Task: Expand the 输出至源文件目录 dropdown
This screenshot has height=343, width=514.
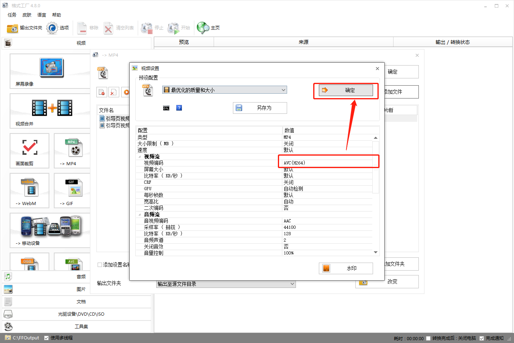Action: [226, 284]
